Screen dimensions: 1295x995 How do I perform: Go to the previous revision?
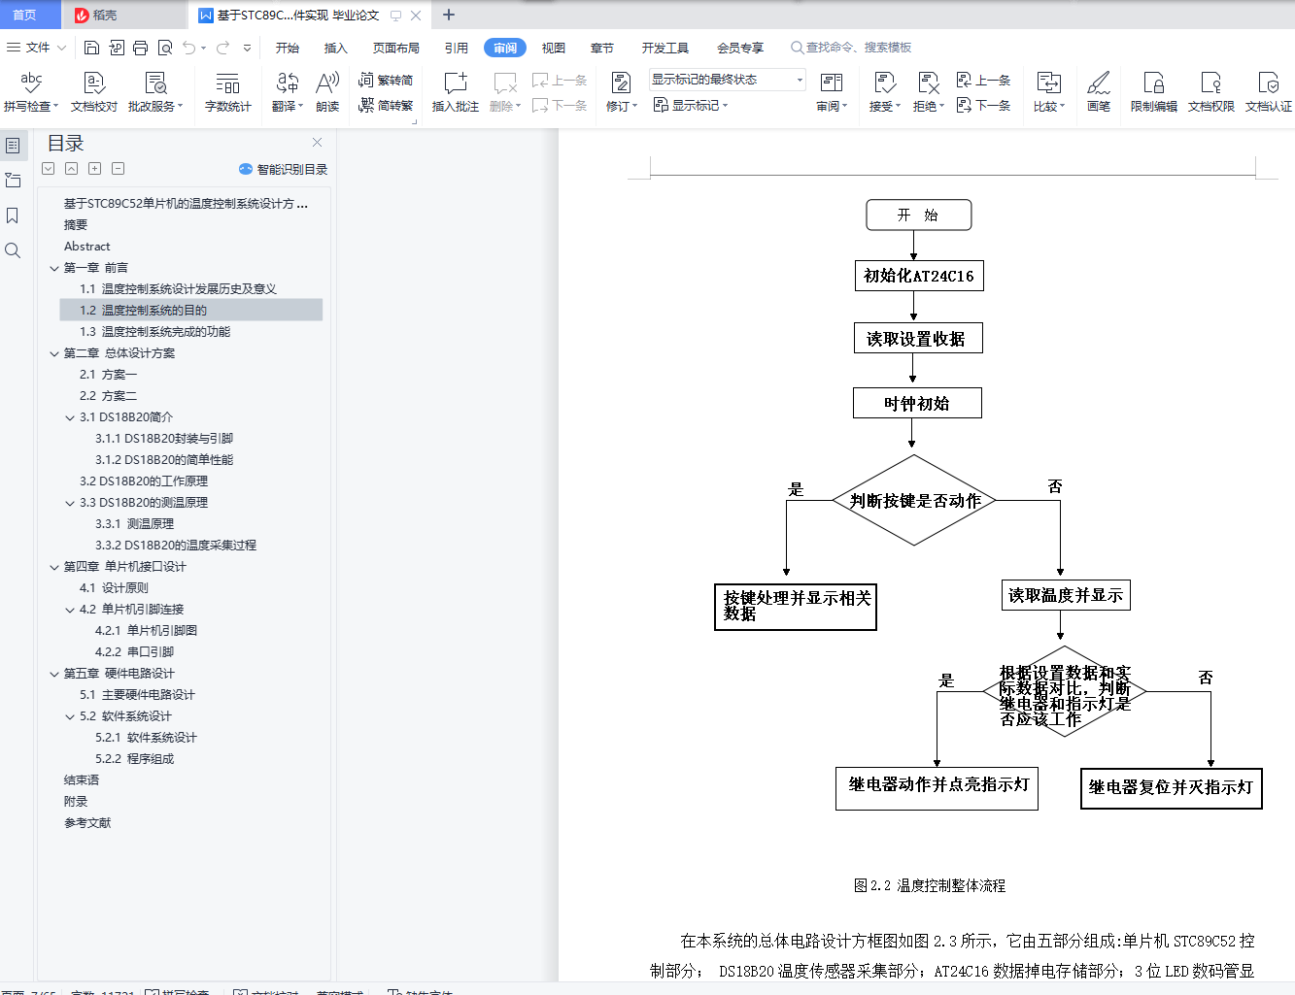point(984,80)
